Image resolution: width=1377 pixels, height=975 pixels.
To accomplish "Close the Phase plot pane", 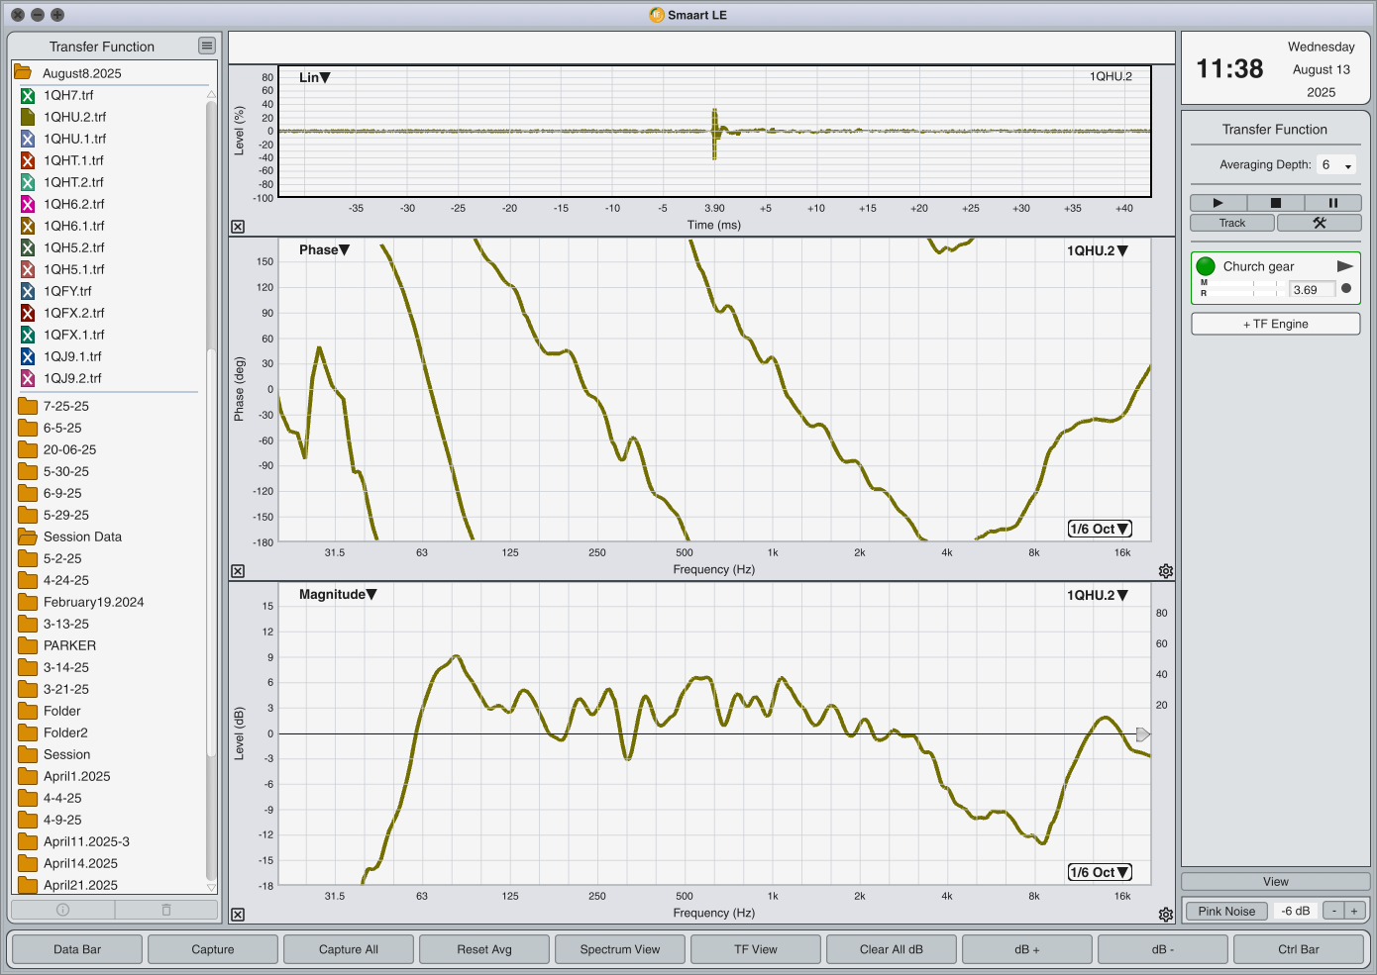I will pyautogui.click(x=238, y=571).
